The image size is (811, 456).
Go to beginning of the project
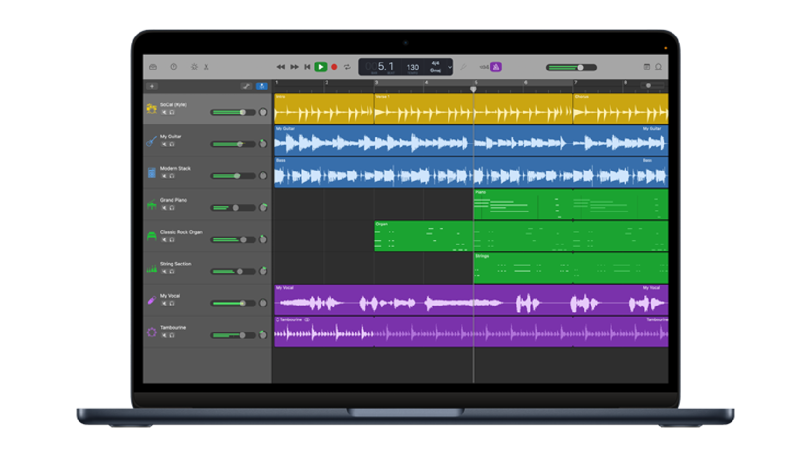(x=307, y=67)
